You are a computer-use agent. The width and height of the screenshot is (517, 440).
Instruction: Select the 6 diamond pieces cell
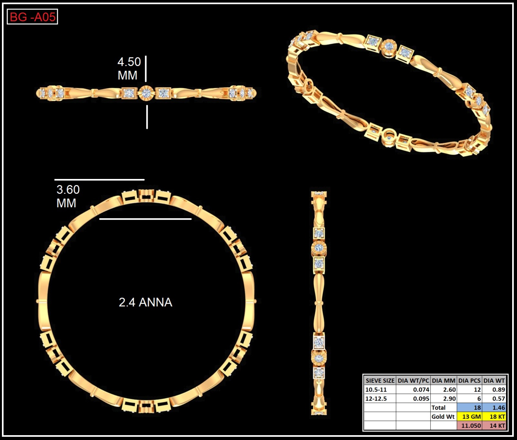click(469, 399)
